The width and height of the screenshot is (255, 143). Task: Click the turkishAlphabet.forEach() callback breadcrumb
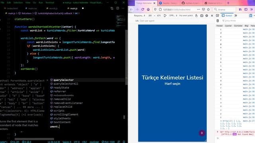pyautogui.click(x=53, y=13)
